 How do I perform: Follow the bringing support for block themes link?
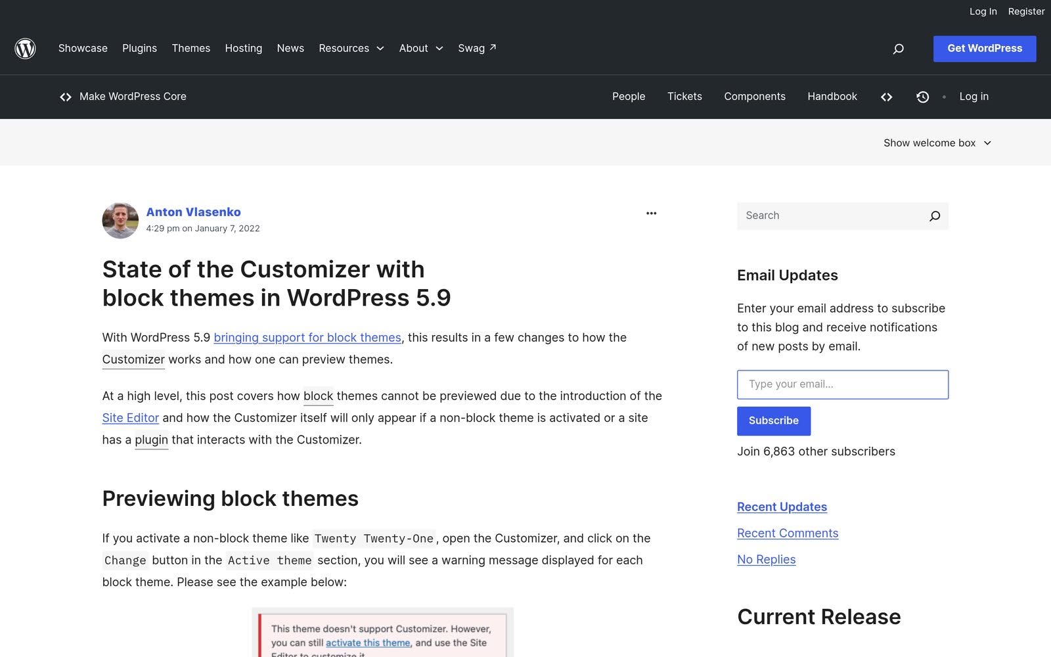(x=307, y=338)
